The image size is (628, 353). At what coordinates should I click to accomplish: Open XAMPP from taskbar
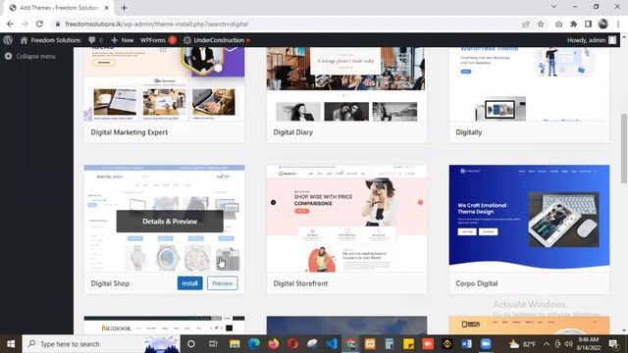pyautogui.click(x=370, y=344)
